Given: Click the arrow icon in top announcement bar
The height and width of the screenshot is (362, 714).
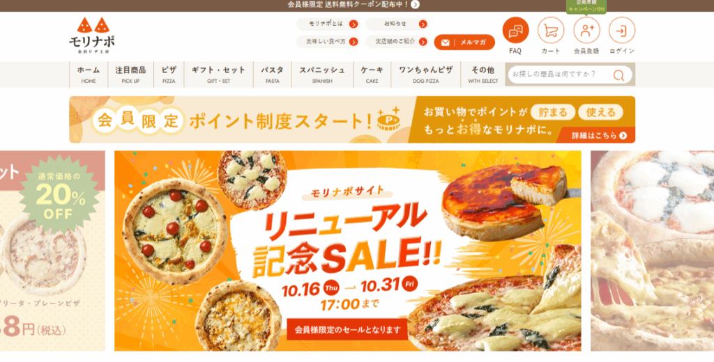Looking at the screenshot, I should 416,5.
